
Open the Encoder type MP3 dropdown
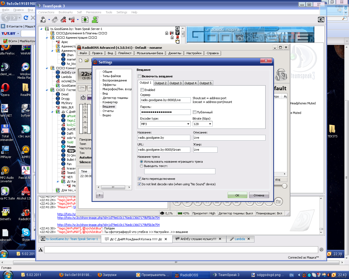[188, 124]
